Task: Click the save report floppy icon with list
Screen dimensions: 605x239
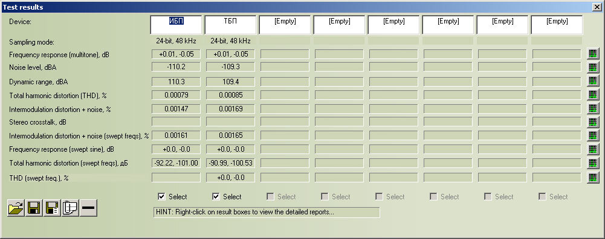Action: tap(52, 208)
